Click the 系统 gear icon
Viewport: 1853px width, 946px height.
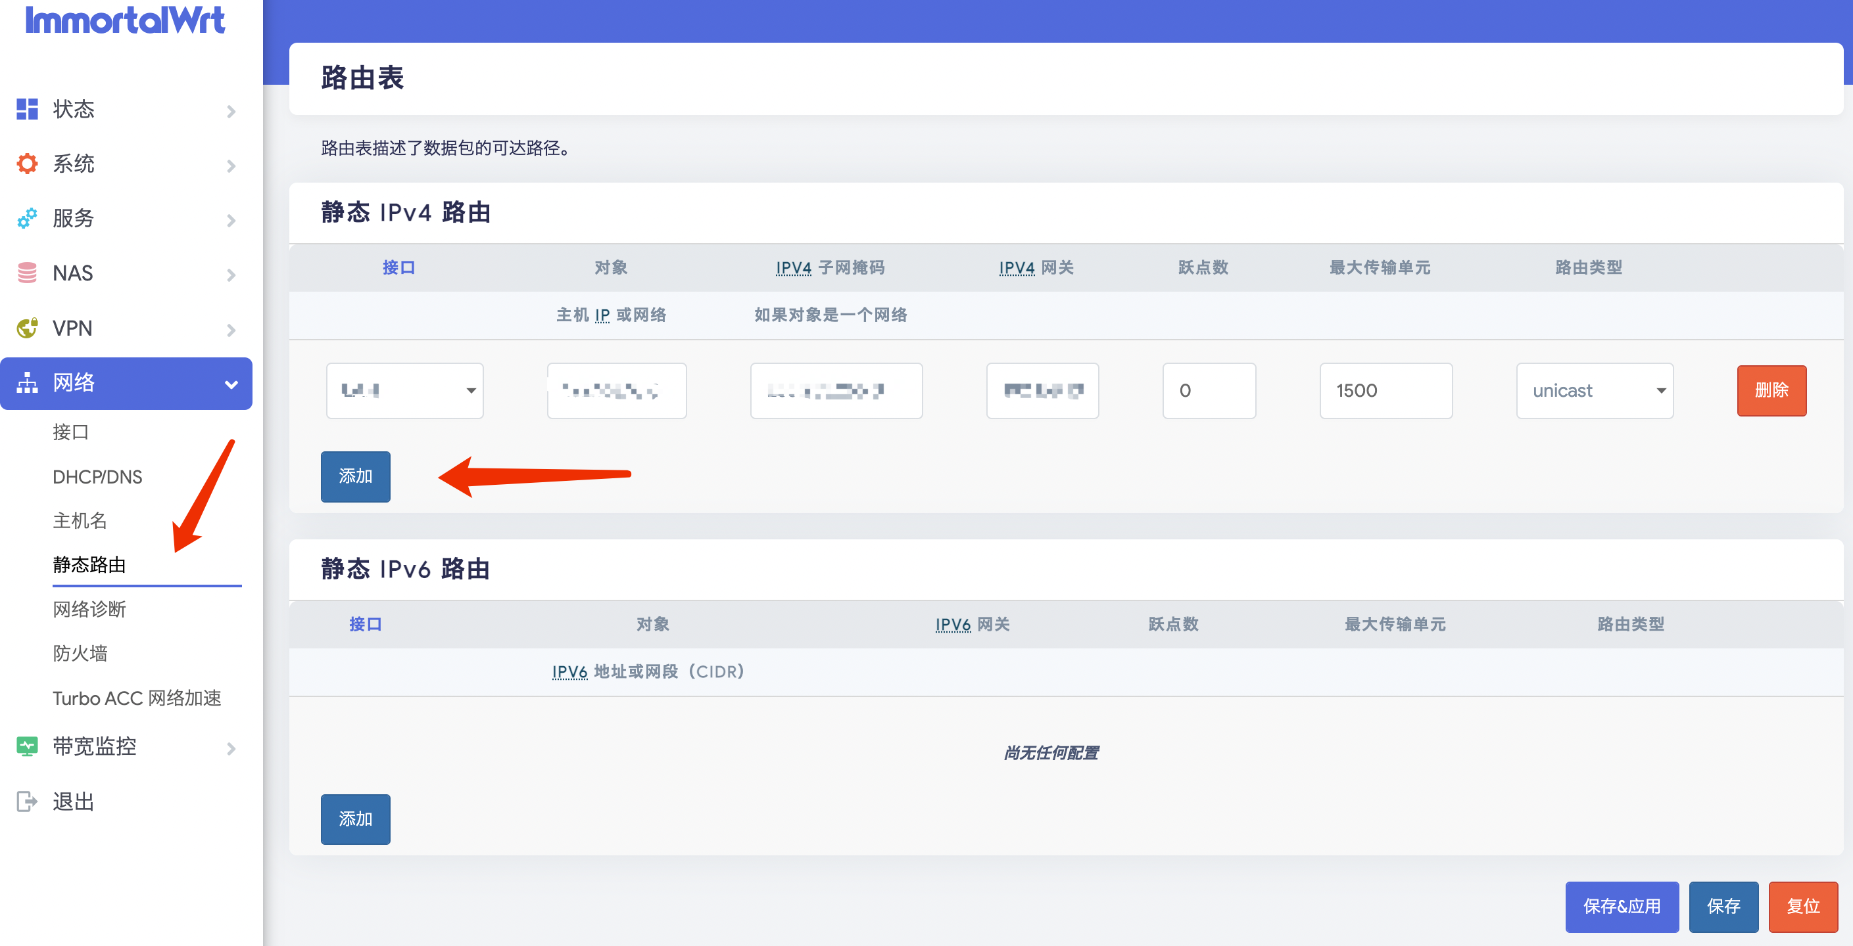pyautogui.click(x=28, y=164)
